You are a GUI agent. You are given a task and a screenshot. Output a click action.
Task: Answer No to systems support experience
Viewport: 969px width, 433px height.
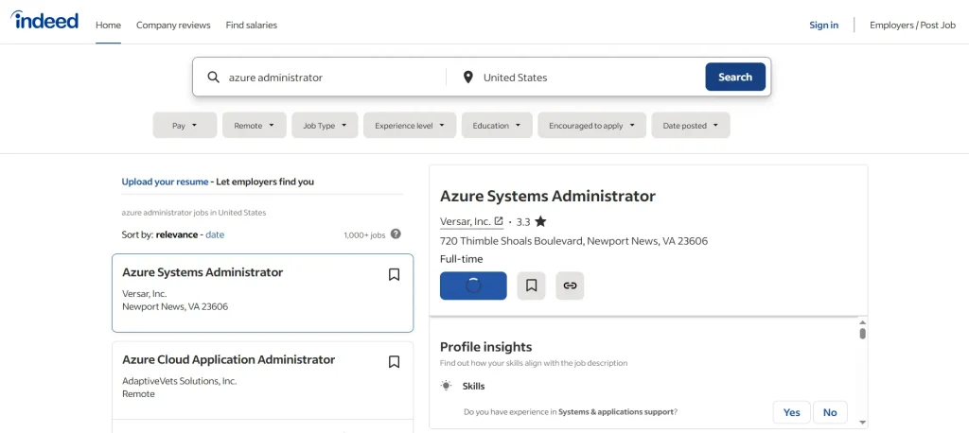click(x=830, y=412)
